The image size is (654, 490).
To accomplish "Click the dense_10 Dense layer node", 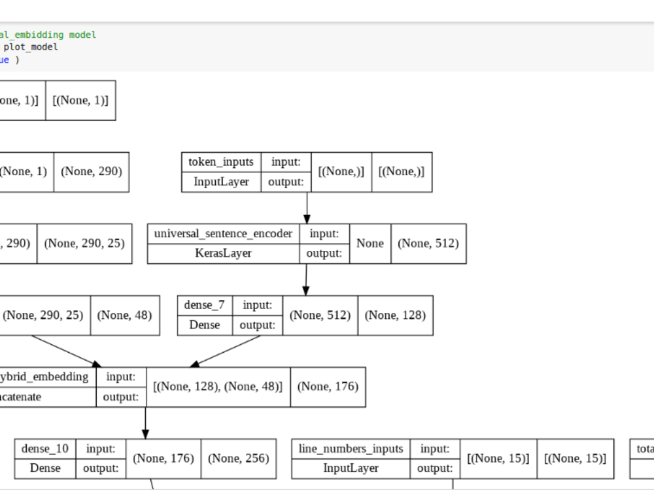I will click(x=44, y=459).
